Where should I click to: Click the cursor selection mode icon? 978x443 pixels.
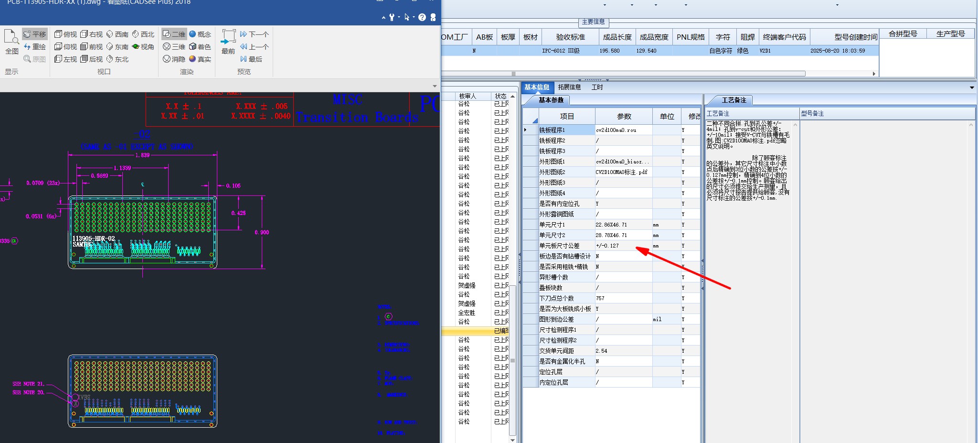(x=406, y=17)
